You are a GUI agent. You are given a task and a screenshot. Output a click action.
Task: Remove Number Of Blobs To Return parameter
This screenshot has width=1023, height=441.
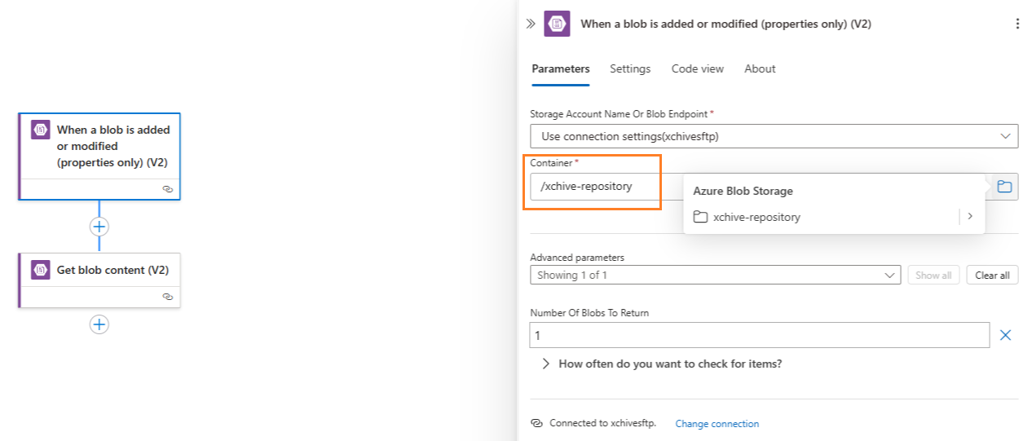point(1006,335)
